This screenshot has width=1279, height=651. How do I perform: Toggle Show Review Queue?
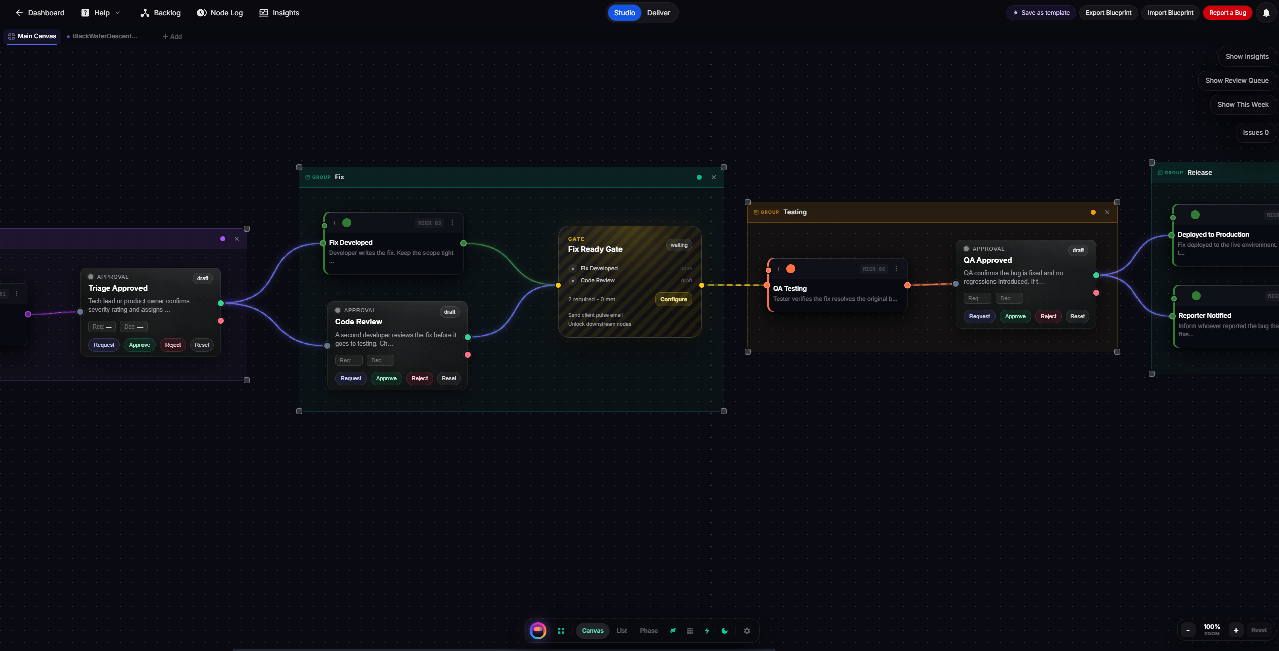1237,81
